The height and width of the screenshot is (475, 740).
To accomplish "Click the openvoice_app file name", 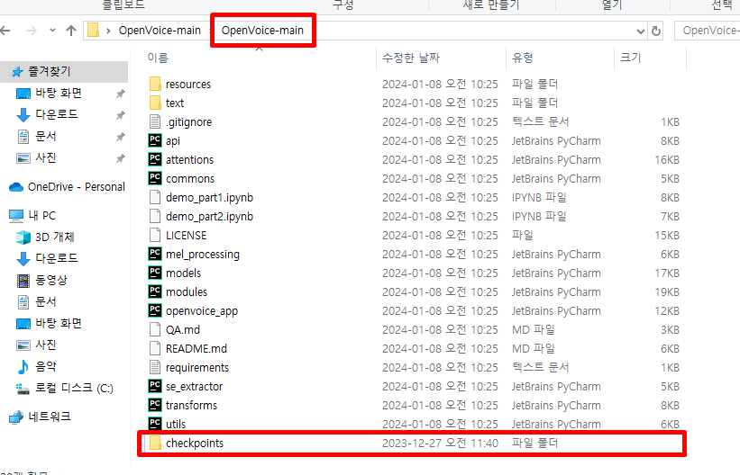I will (202, 311).
